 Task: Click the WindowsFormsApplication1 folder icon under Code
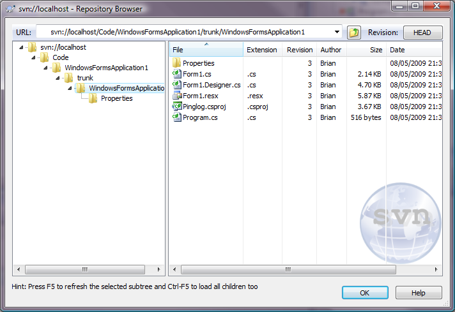[x=57, y=68]
